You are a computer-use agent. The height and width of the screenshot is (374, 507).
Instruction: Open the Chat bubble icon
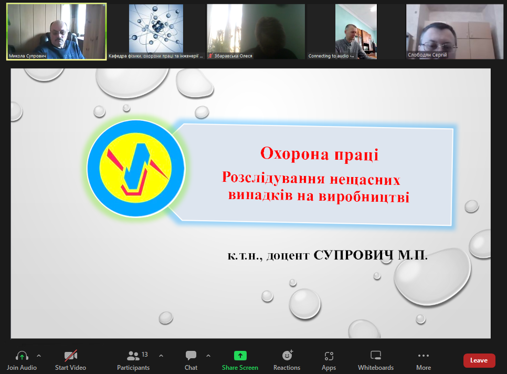click(191, 356)
